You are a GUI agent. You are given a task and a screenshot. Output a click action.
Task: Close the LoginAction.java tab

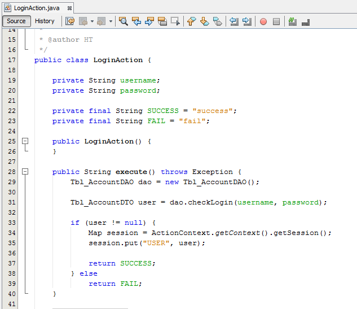click(x=70, y=8)
